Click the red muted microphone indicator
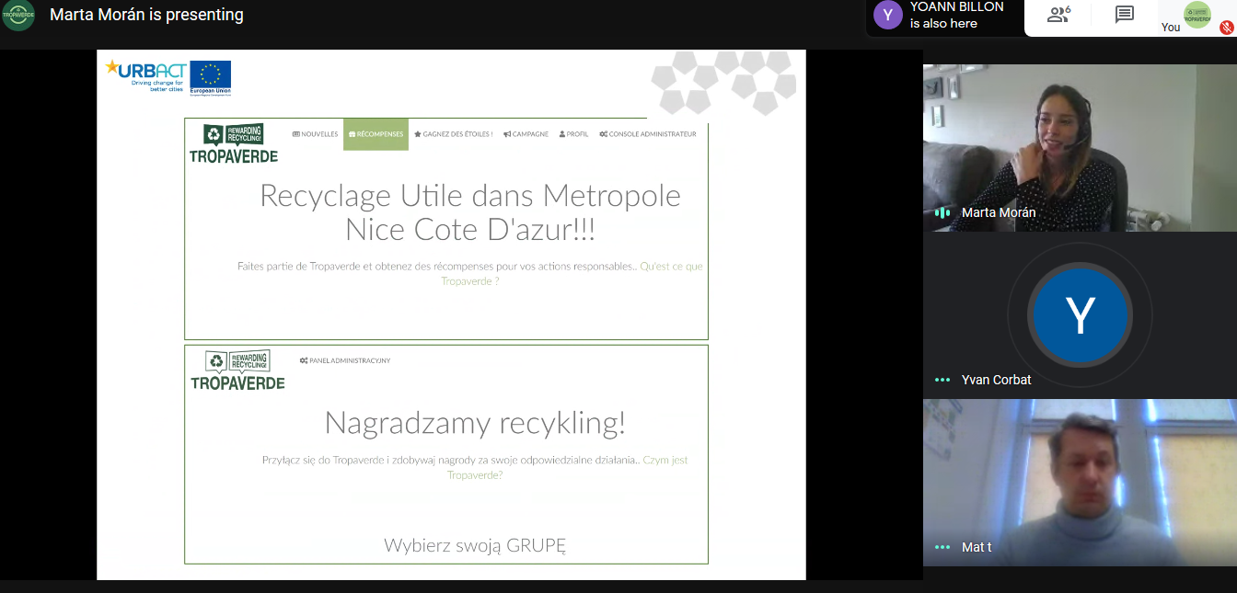The width and height of the screenshot is (1237, 593). click(x=1226, y=28)
